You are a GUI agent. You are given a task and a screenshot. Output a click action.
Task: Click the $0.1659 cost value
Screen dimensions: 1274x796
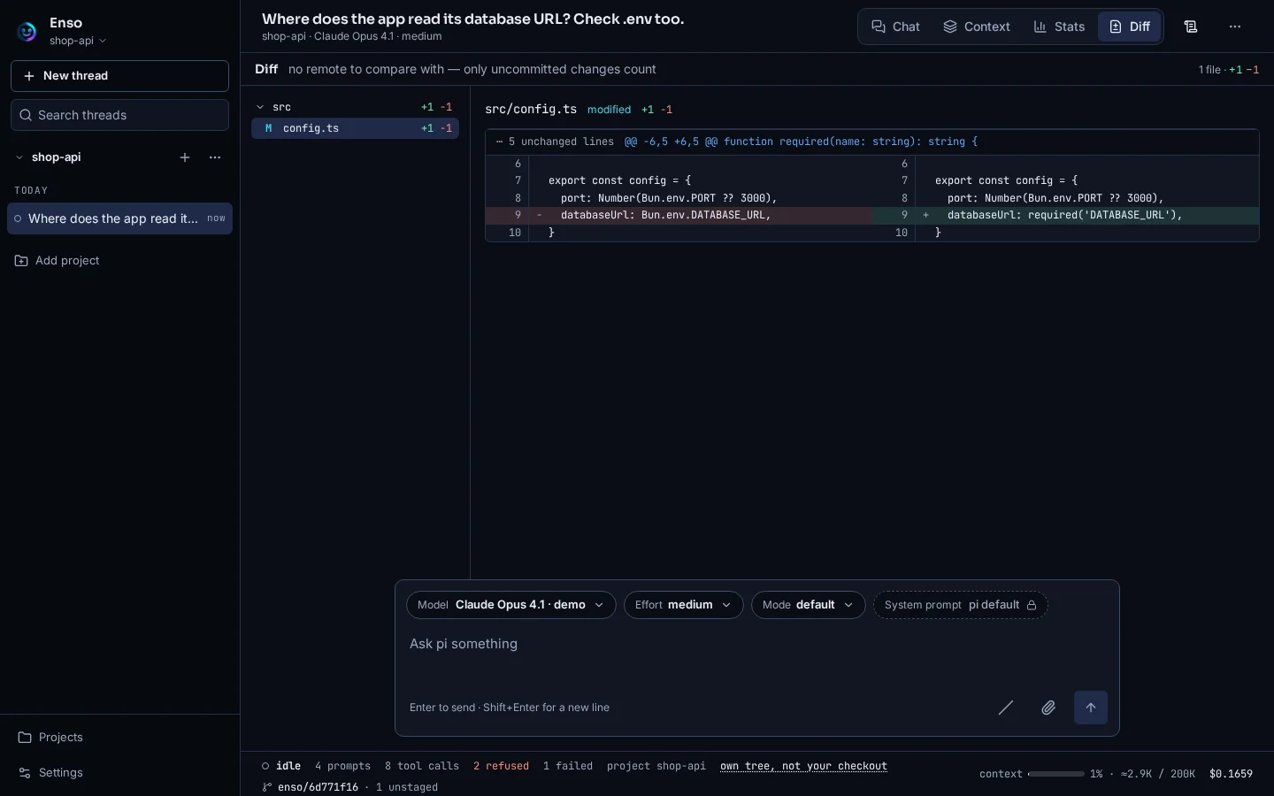click(1231, 774)
